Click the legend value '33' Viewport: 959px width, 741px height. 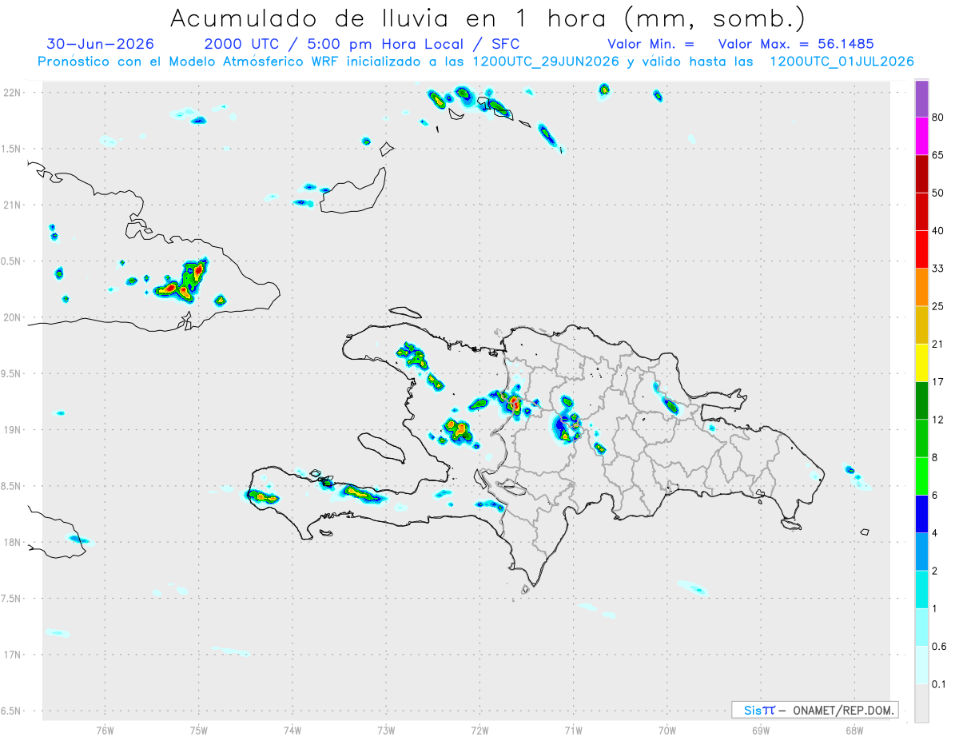938,269
